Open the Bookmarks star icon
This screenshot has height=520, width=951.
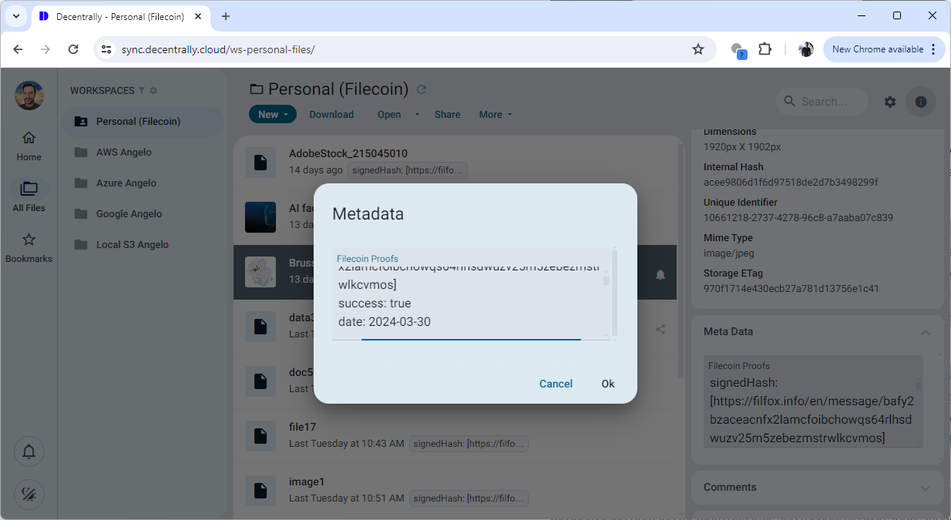29,240
